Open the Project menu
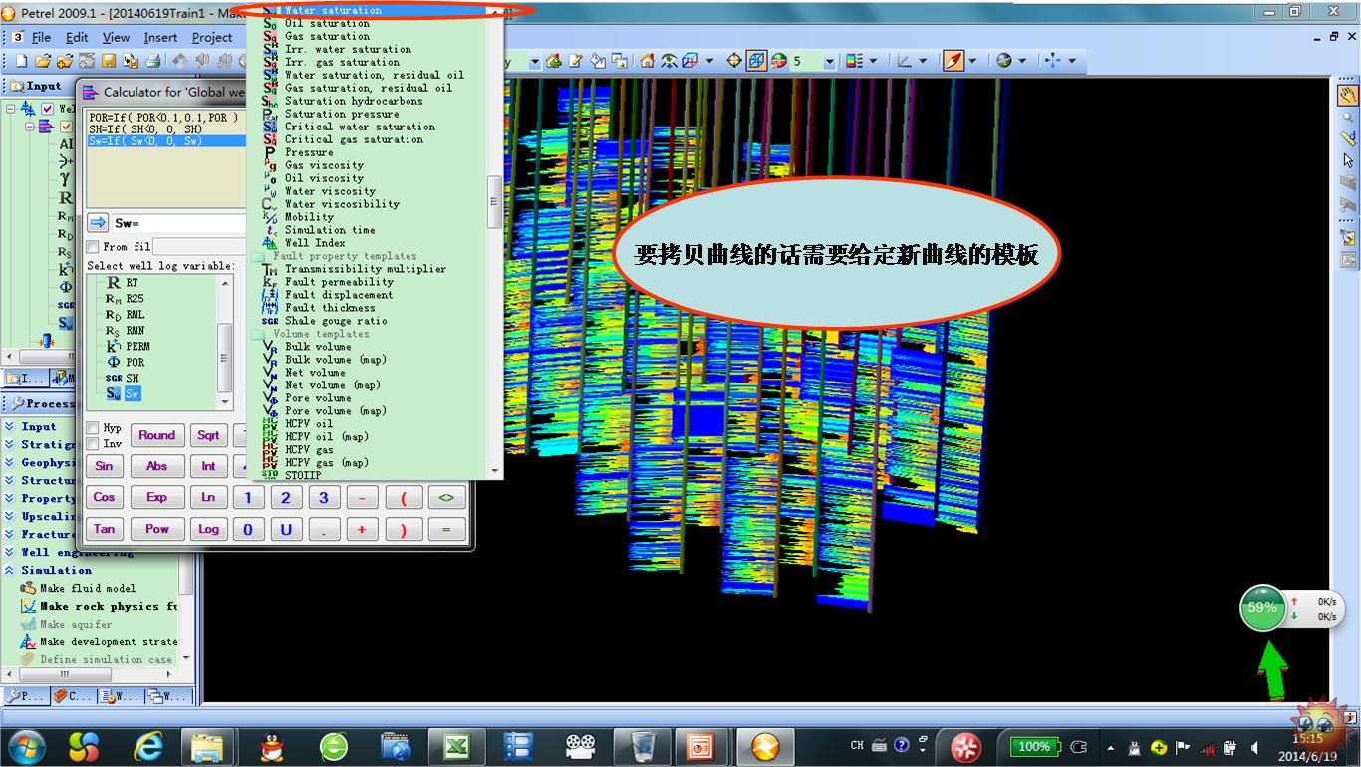The width and height of the screenshot is (1361, 767). pos(212,37)
